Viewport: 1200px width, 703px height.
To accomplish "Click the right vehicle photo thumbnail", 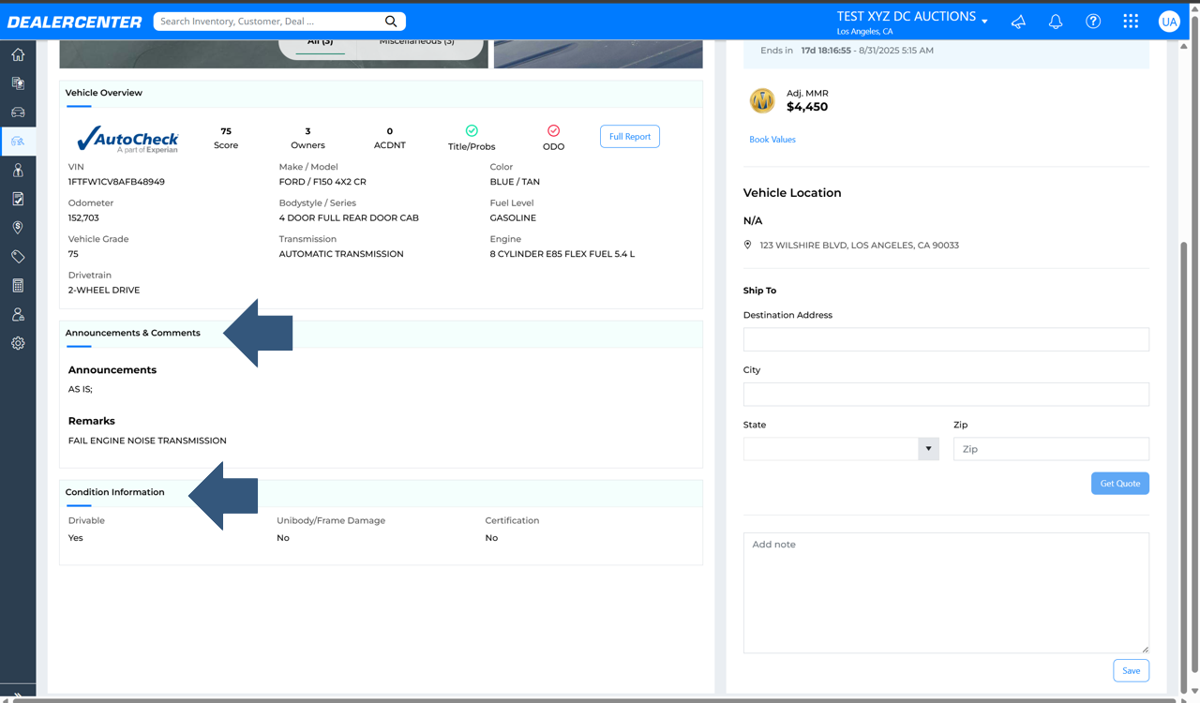I will [598, 53].
